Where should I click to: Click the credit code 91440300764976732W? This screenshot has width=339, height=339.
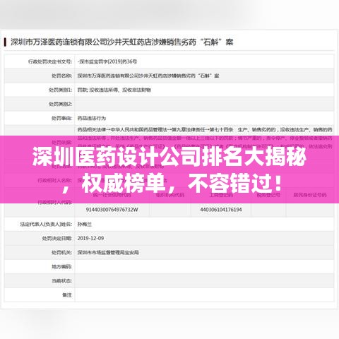click(112, 210)
